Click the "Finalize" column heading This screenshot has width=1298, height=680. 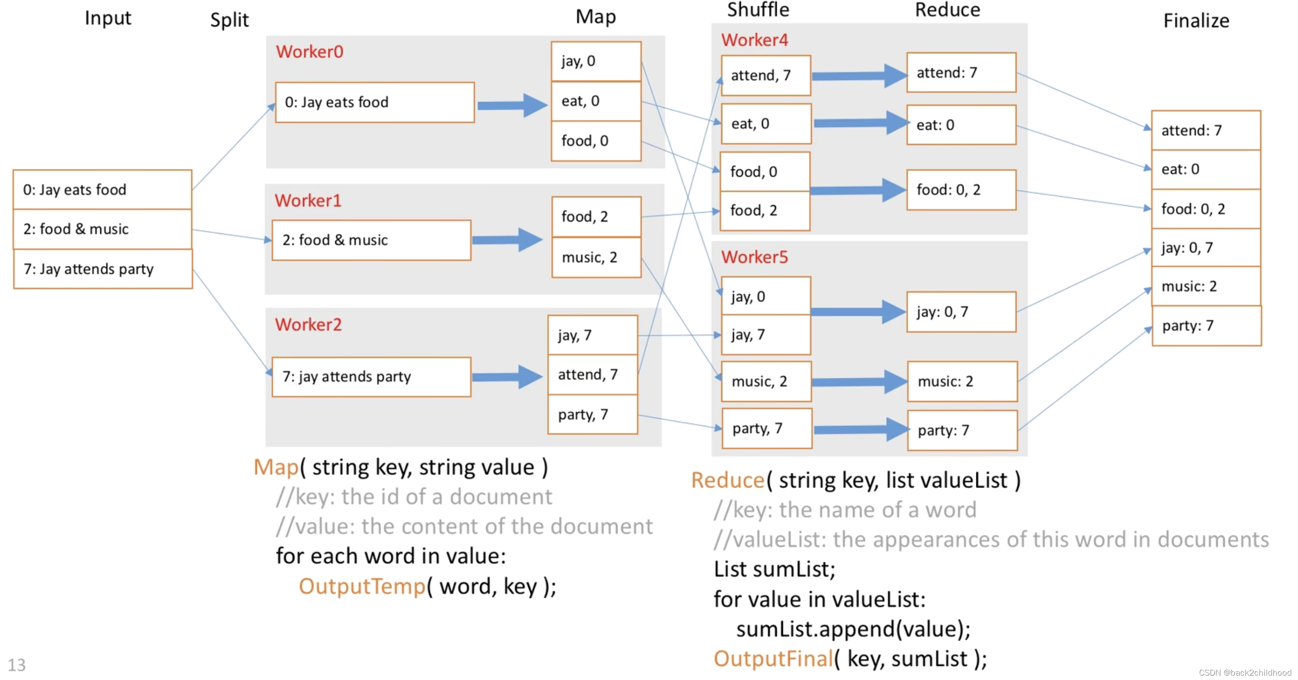pyautogui.click(x=1196, y=21)
